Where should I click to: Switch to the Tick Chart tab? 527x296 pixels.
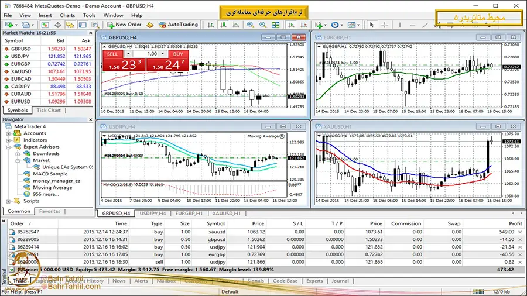pos(49,110)
